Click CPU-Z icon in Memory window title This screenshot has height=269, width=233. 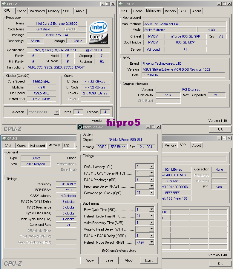(x=4, y=138)
